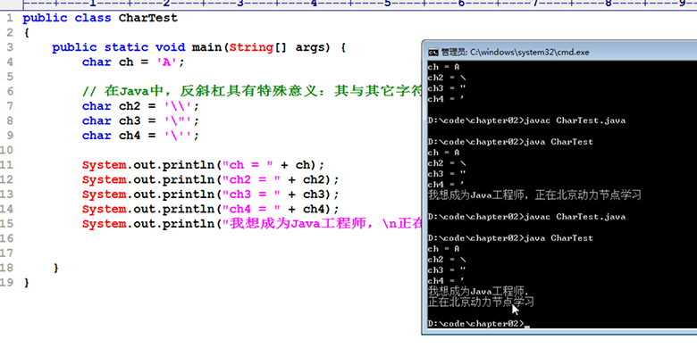Click line number 19 in the gutter
Viewport: 697px width, 348px height.
pyautogui.click(x=6, y=282)
